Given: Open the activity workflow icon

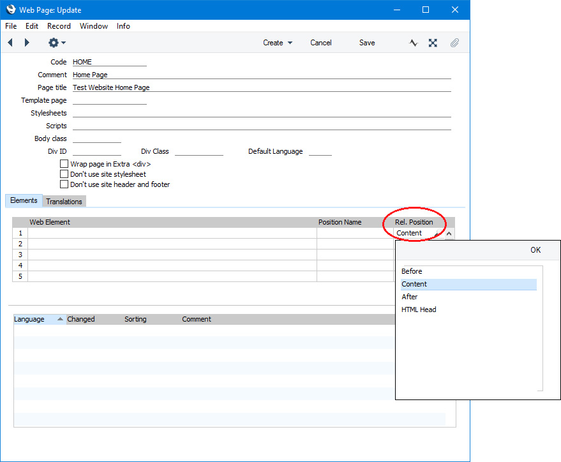Looking at the screenshot, I should click(x=413, y=43).
